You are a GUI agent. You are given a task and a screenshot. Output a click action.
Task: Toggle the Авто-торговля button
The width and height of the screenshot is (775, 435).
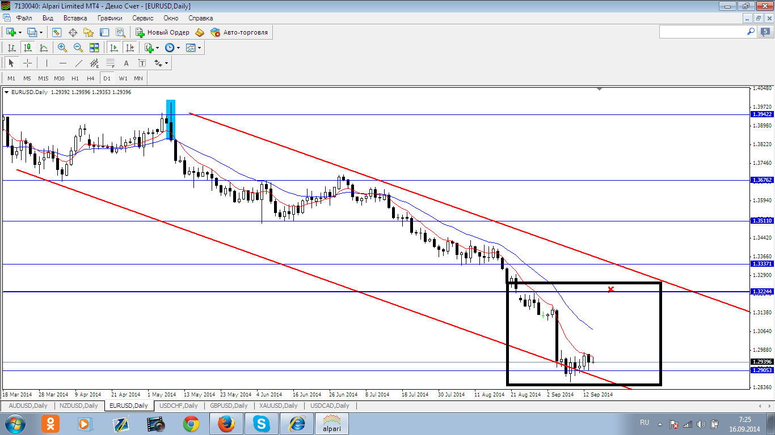[239, 32]
